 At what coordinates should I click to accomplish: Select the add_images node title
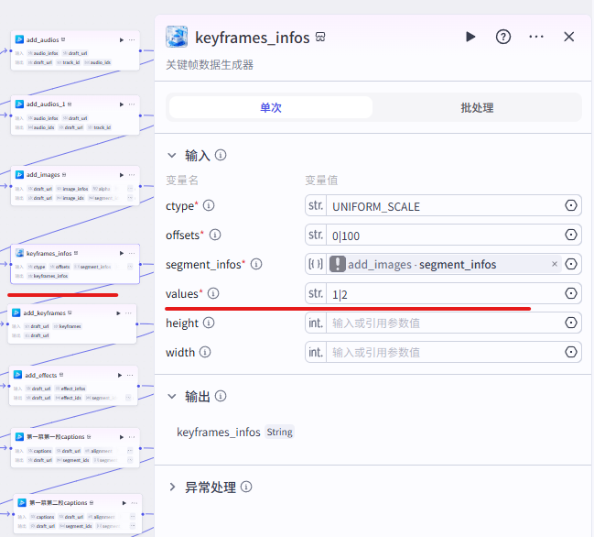43,175
